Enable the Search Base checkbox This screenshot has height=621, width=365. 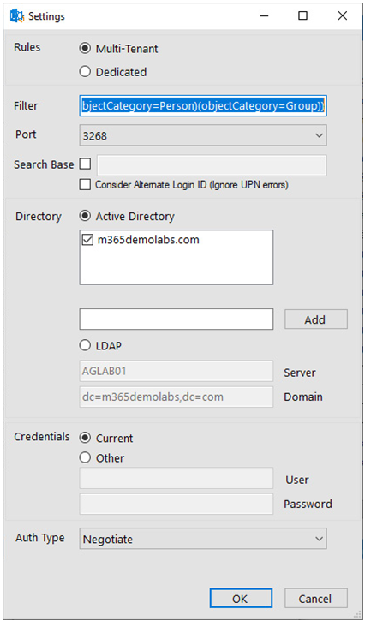coord(85,164)
